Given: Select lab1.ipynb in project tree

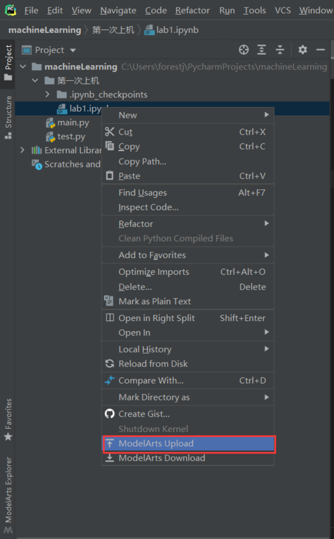Looking at the screenshot, I should [85, 108].
